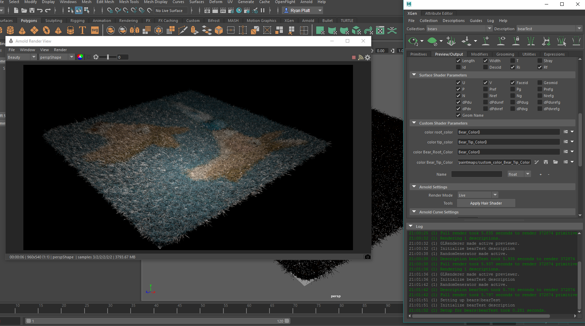Collapse the Custom Shader Parameters section
Image resolution: width=585 pixels, height=326 pixels.
coord(414,123)
